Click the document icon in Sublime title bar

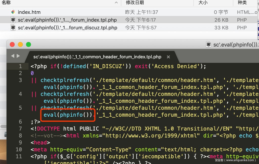point(208,45)
